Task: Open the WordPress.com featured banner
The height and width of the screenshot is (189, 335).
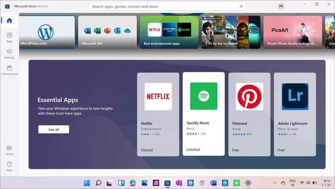Action: 47,32
